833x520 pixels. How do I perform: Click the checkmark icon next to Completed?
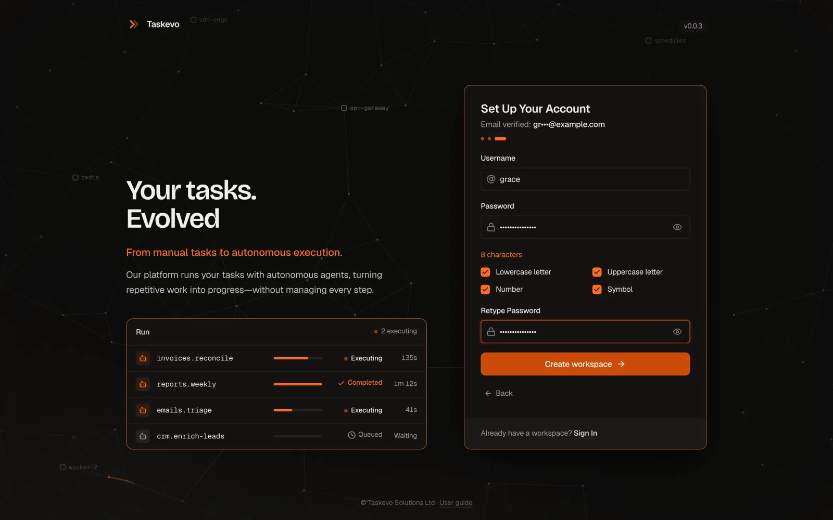(341, 383)
